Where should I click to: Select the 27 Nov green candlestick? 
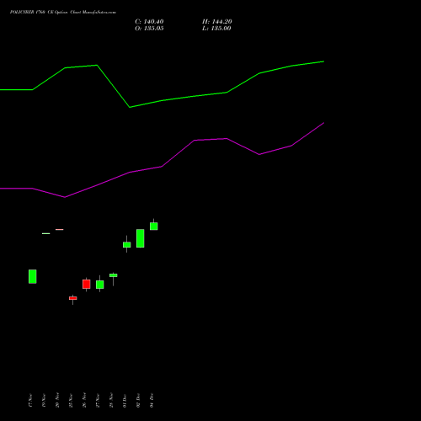pyautogui.click(x=100, y=285)
